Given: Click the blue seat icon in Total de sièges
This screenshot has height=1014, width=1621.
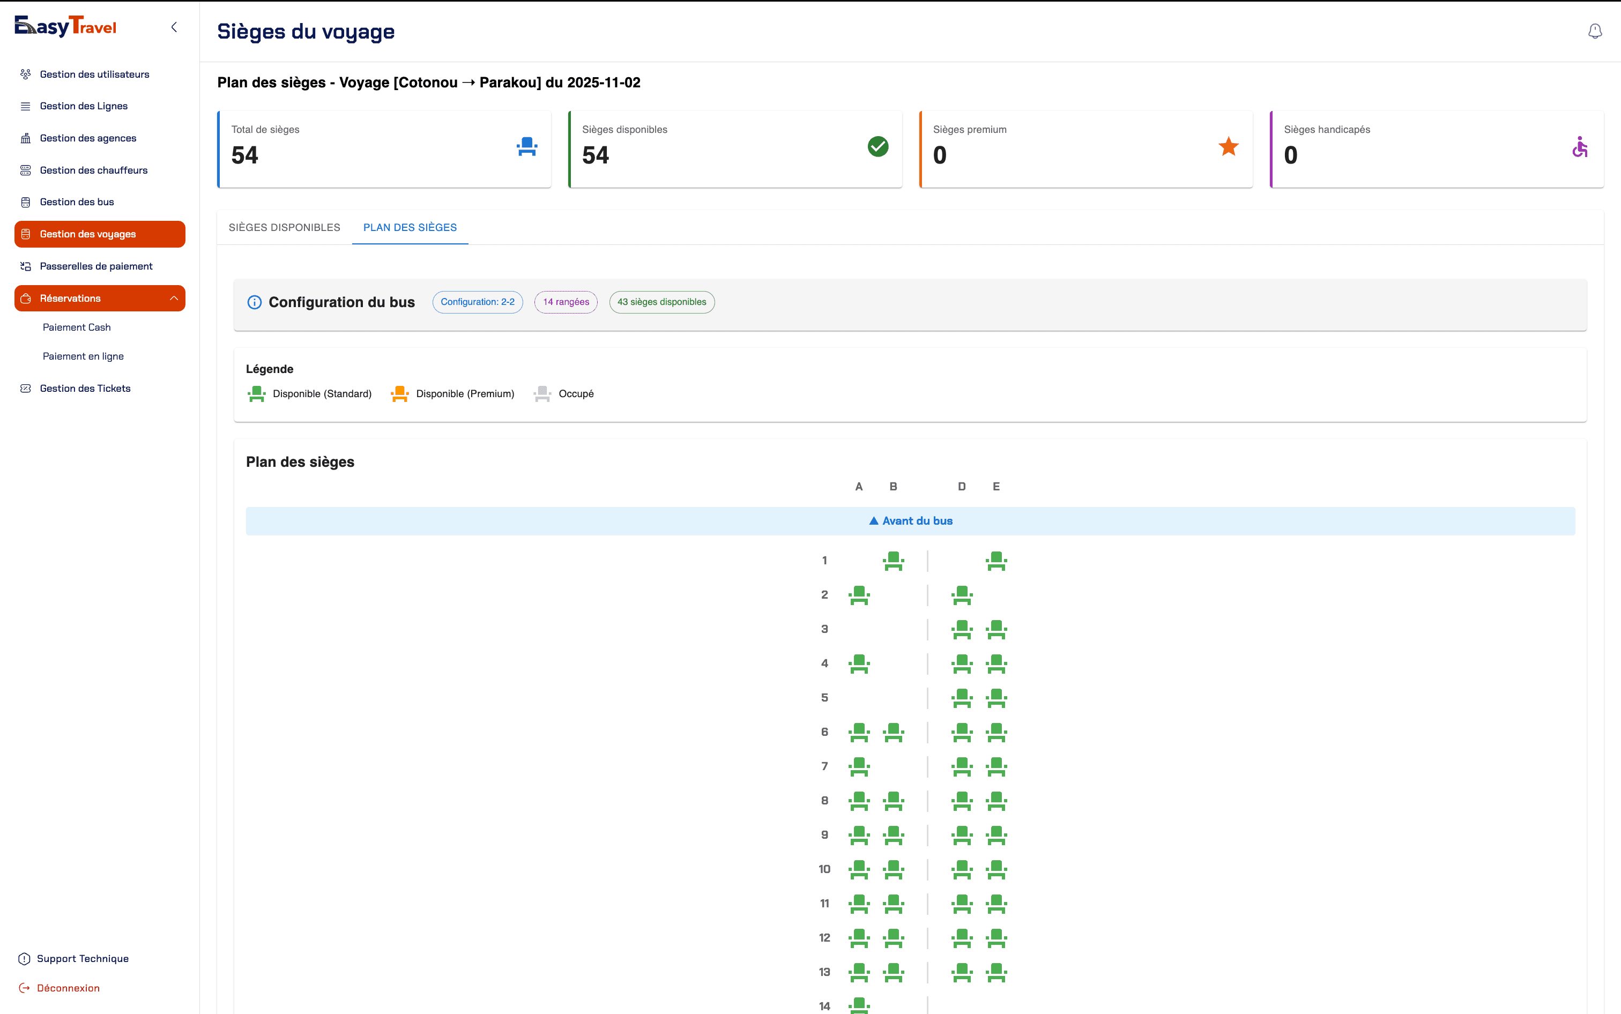Looking at the screenshot, I should click(527, 147).
